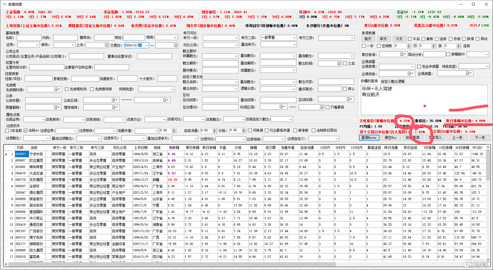Open the 上市 date calendar picker icon
The image size is (493, 270).
click(107, 45)
